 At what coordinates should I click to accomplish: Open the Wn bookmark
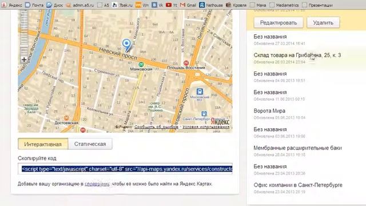pos(142,5)
